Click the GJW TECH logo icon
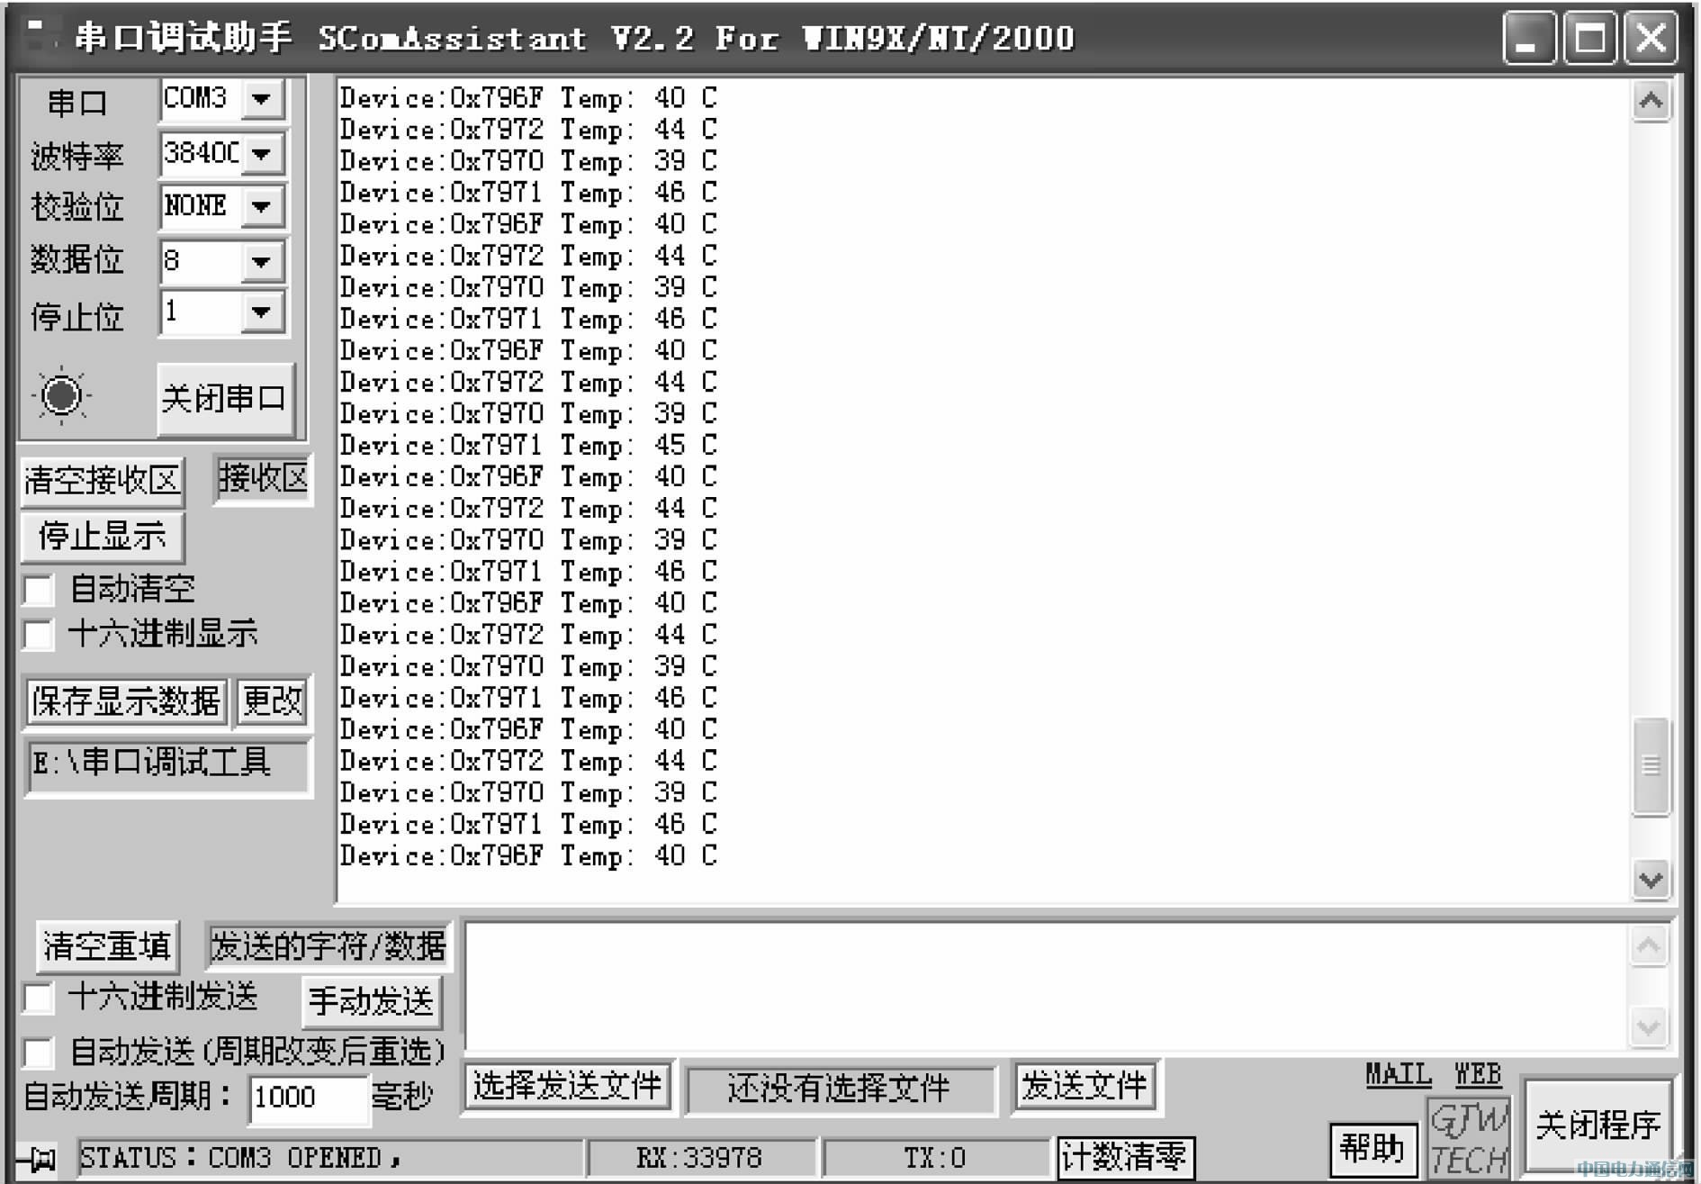The height and width of the screenshot is (1184, 1701). (1468, 1138)
